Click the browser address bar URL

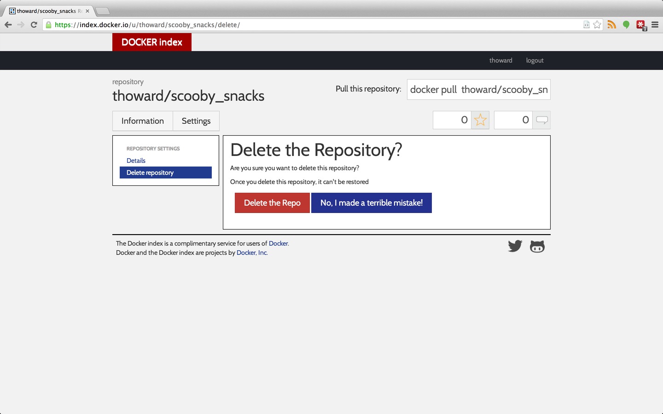tap(147, 25)
